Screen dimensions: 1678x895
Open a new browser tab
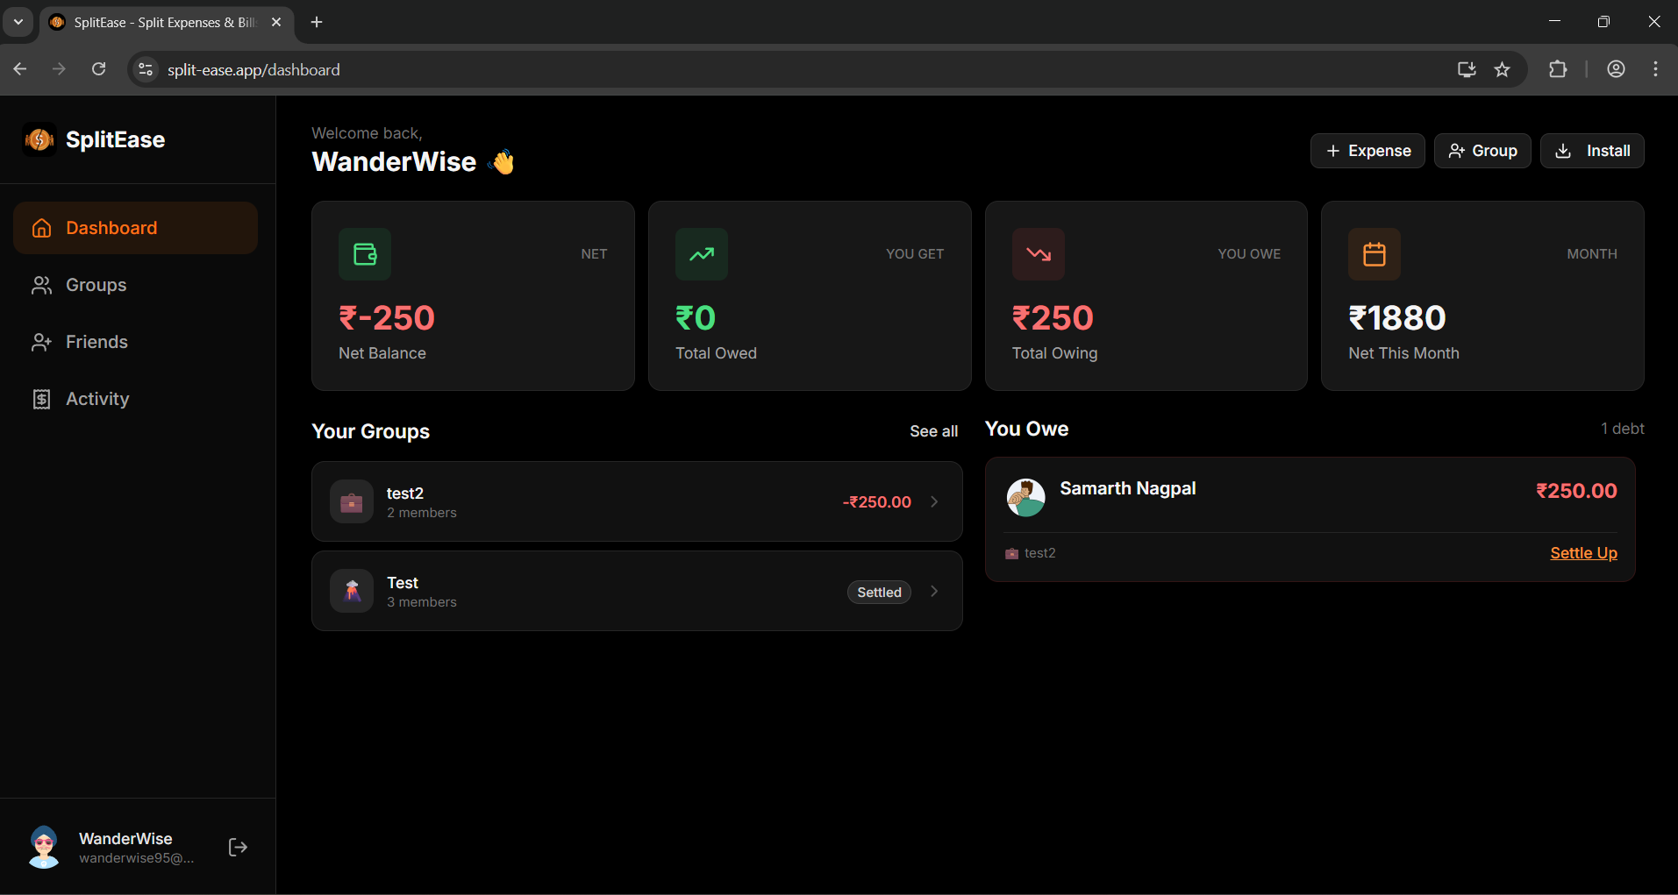tap(317, 22)
